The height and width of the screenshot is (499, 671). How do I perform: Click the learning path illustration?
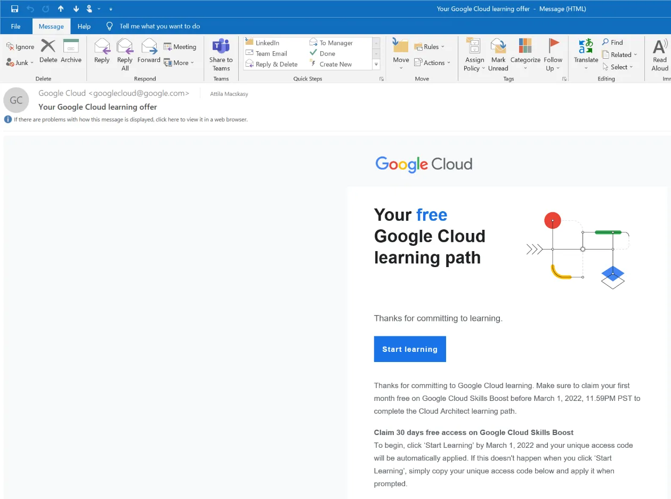(x=578, y=251)
